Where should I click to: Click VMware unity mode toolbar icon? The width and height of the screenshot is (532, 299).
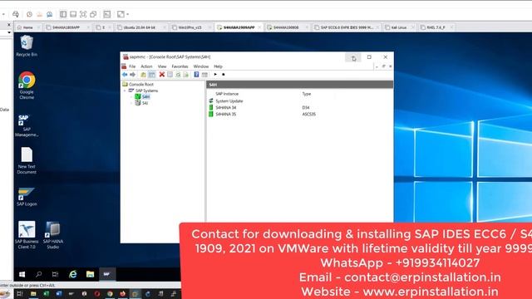click(93, 14)
